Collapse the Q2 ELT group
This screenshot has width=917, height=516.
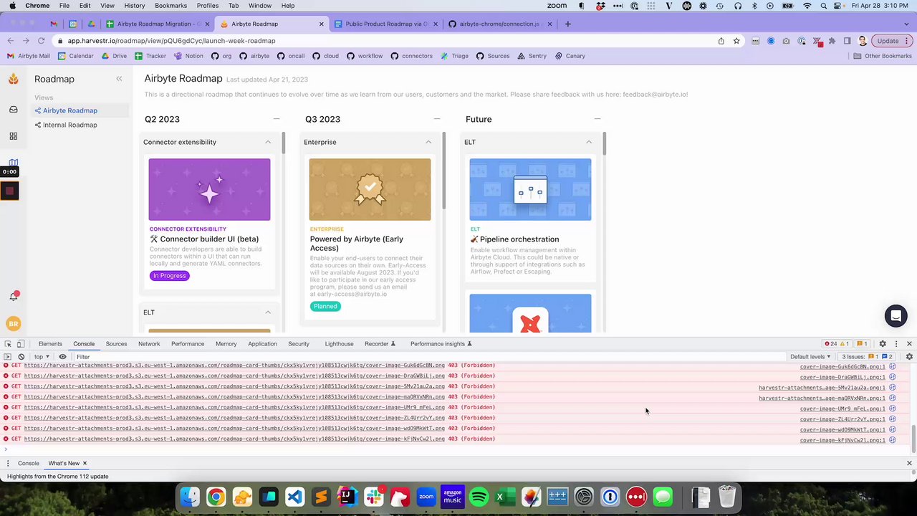point(268,312)
